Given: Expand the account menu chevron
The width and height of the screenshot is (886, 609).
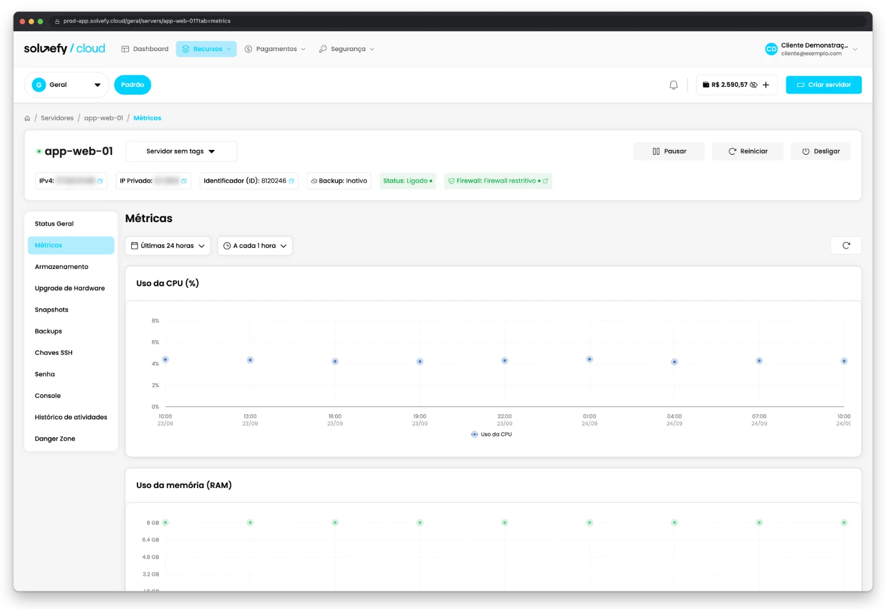Looking at the screenshot, I should [x=855, y=49].
